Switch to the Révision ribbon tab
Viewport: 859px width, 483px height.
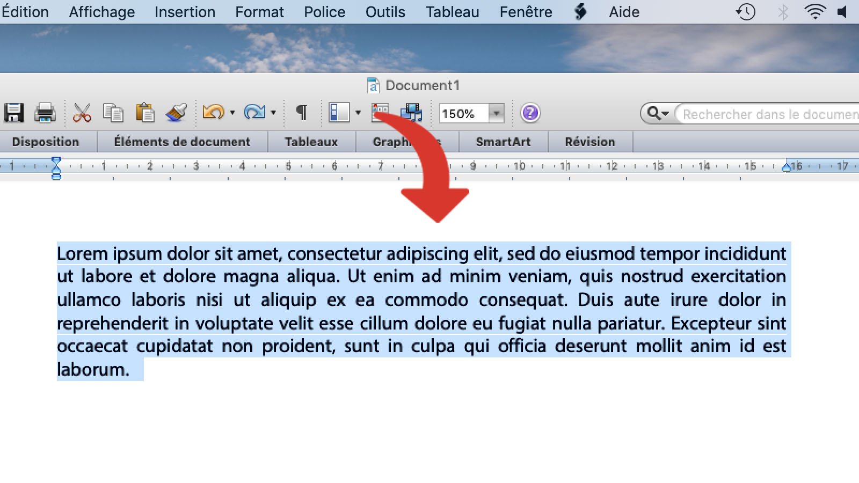point(589,142)
